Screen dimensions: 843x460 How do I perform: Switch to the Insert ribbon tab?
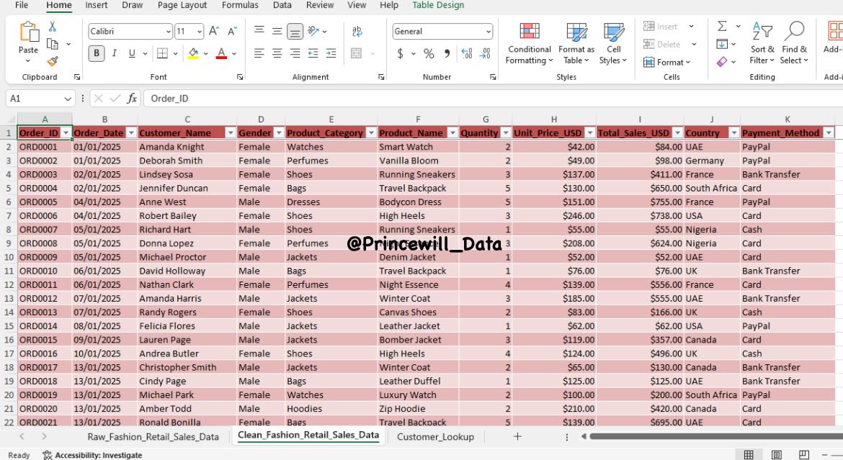[97, 5]
